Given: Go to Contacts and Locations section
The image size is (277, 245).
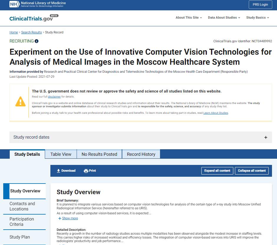Looking at the screenshot, I should click(22, 206).
